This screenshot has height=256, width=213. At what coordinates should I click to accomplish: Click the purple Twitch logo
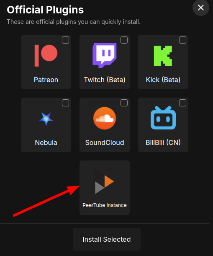105,55
